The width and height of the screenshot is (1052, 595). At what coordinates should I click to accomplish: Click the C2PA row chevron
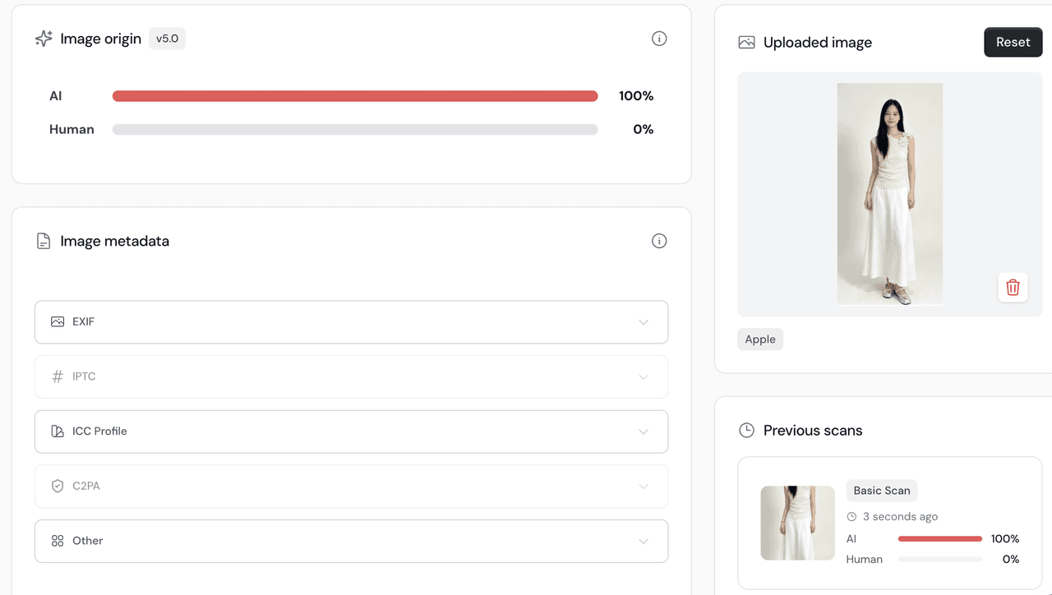[644, 487]
